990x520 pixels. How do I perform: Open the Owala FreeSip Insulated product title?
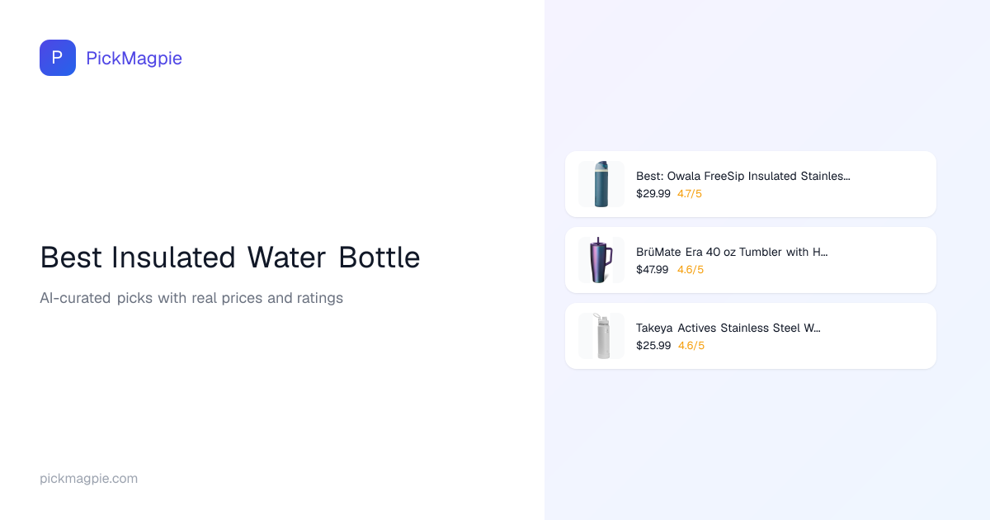pos(742,176)
